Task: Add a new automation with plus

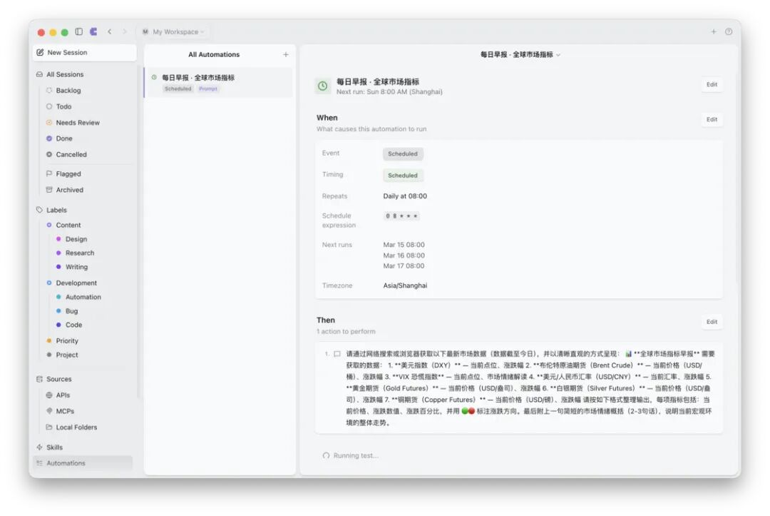Action: click(286, 54)
